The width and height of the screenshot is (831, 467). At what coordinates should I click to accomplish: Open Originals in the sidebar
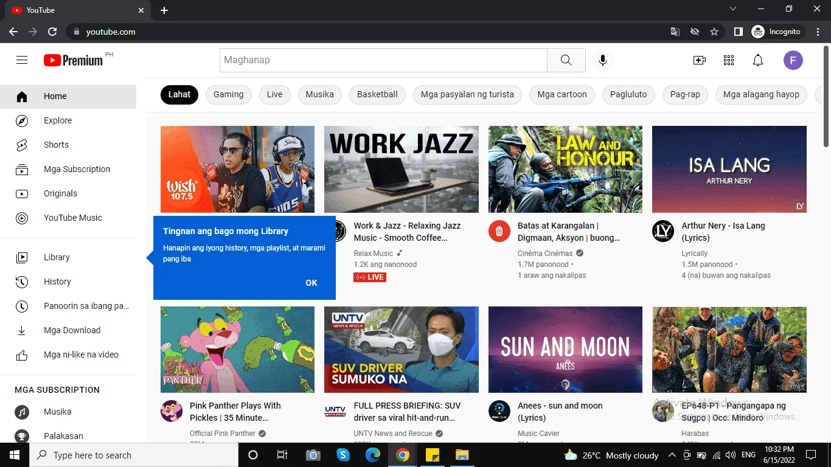pyautogui.click(x=68, y=193)
